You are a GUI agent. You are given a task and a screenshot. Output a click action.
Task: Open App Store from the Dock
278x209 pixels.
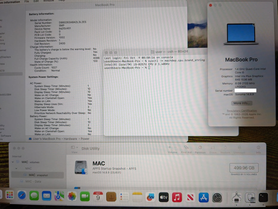coord(204,197)
